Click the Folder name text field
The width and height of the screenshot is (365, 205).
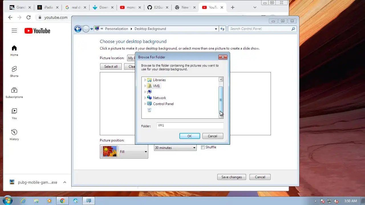coord(190,126)
